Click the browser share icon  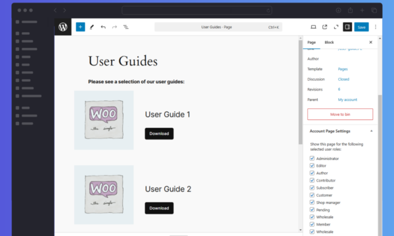[350, 10]
